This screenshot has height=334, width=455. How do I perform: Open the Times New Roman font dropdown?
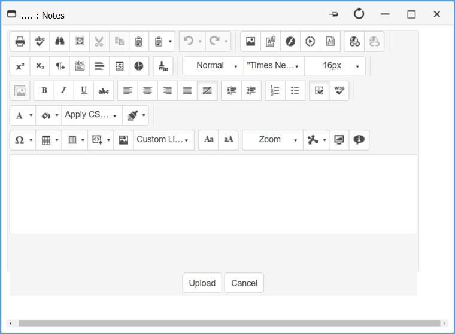[x=274, y=66]
